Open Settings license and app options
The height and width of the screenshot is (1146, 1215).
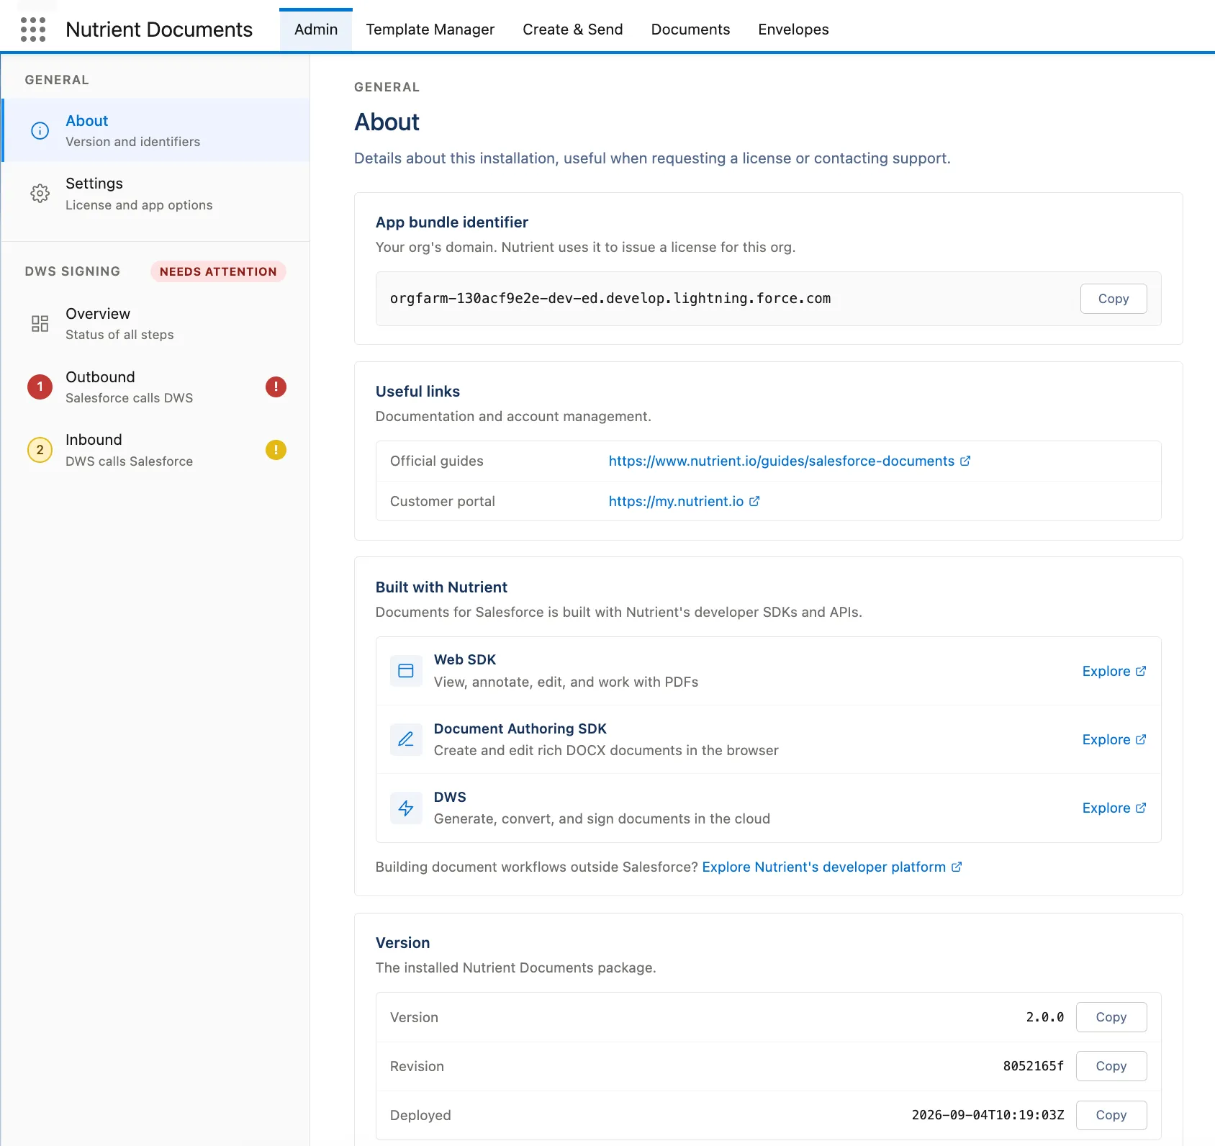[x=156, y=194]
